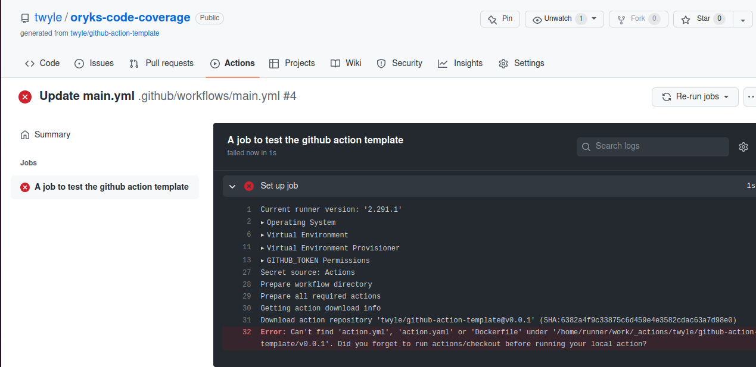The image size is (756, 367).
Task: Pin the repository with the Pin button
Action: pos(500,19)
